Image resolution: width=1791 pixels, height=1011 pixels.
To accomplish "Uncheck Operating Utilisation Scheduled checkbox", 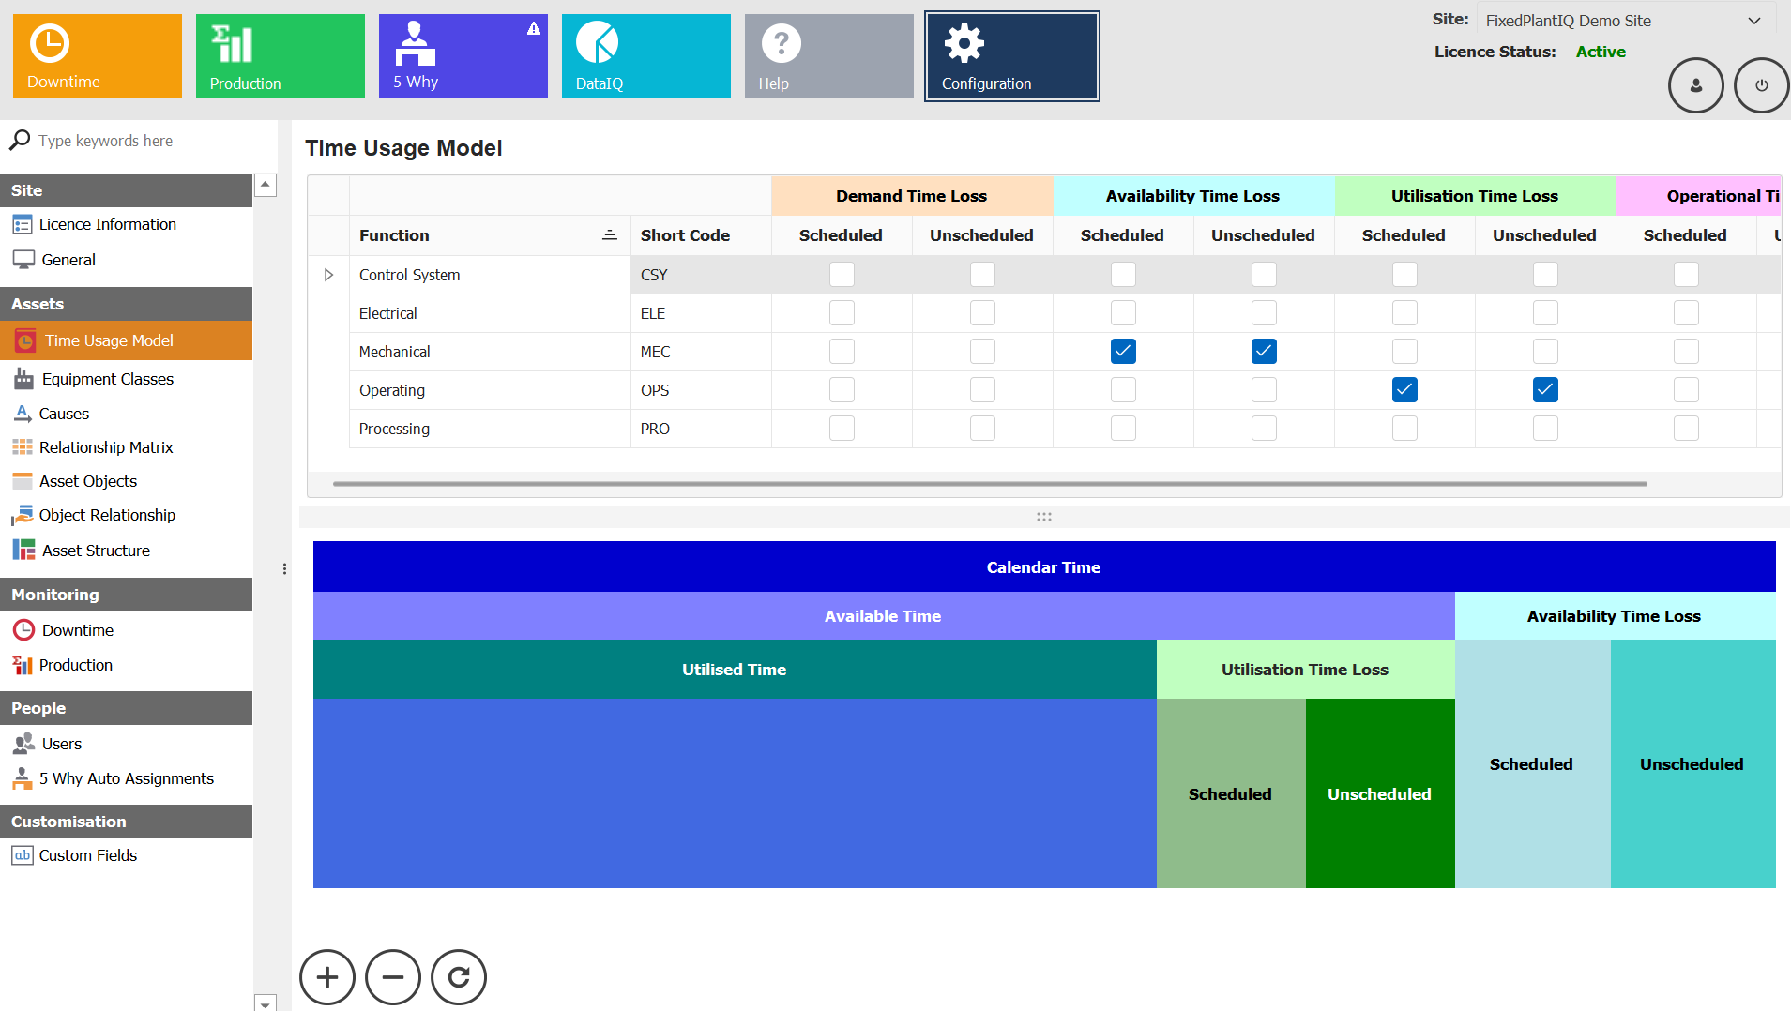I will (1404, 390).
